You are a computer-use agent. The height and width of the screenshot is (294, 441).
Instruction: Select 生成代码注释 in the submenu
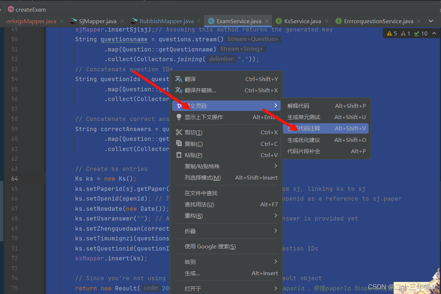coord(326,128)
